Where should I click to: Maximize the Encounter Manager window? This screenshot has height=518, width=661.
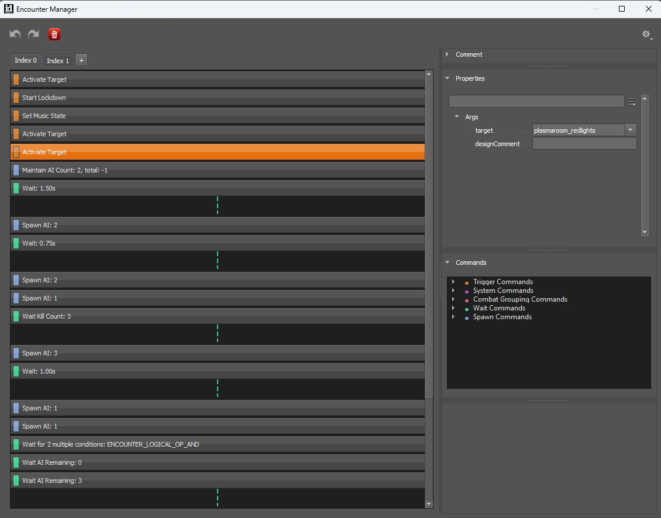pyautogui.click(x=621, y=9)
